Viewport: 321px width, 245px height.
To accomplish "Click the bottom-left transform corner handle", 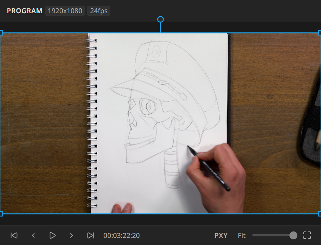I will (x=1, y=214).
